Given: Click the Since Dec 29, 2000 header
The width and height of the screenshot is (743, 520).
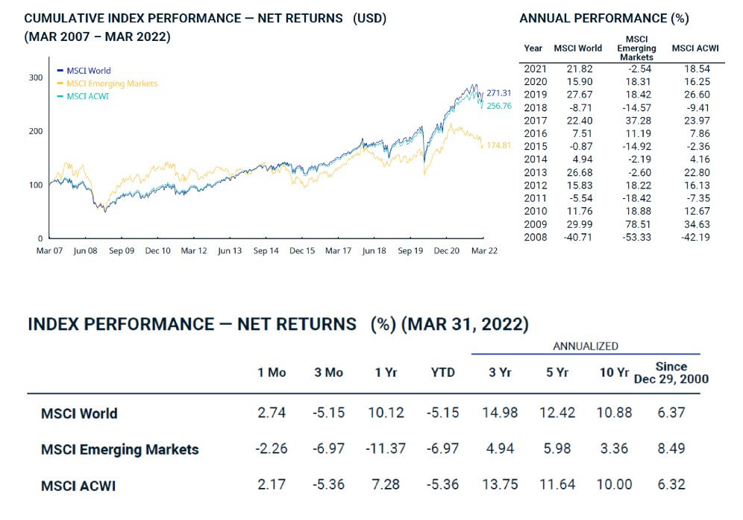Looking at the screenshot, I should (x=671, y=372).
